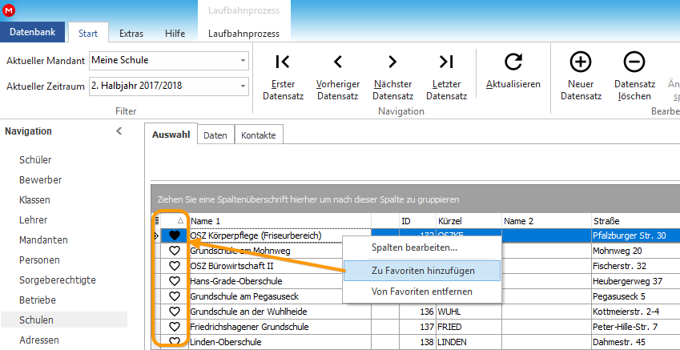The width and height of the screenshot is (680, 350).
Task: Open the Aktueller Zeitraum dropdown
Action: 243,86
